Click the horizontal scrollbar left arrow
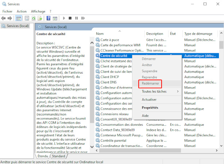 (97, 151)
